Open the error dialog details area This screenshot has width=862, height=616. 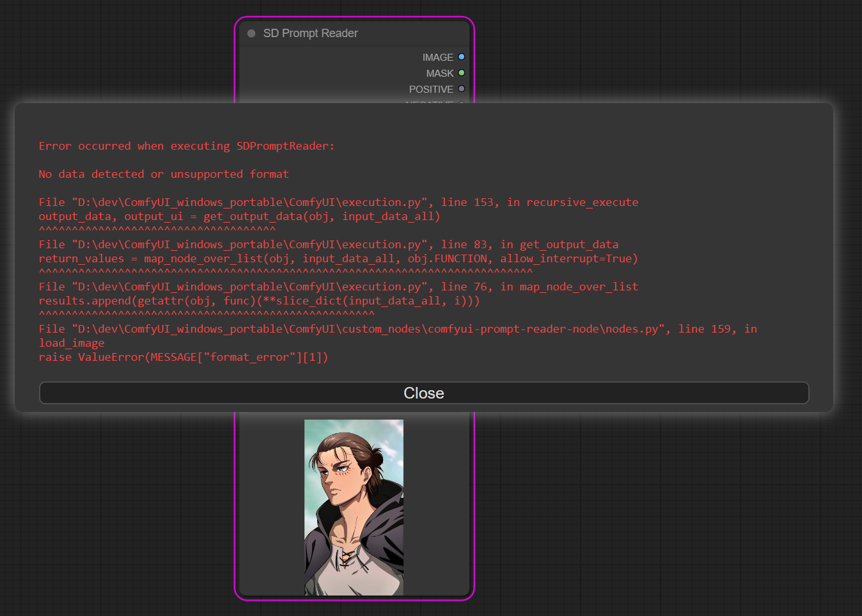[x=423, y=249]
